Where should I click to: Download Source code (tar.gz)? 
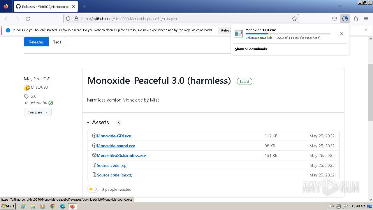tap(115, 175)
